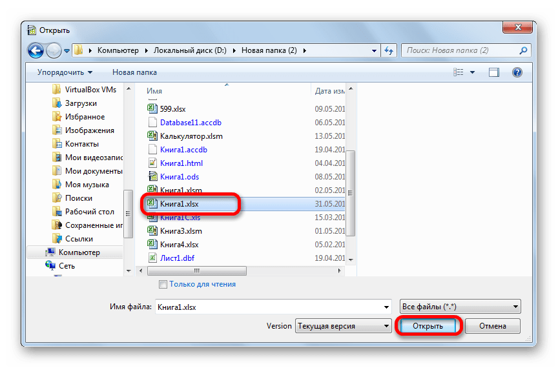Image resolution: width=558 pixels, height=368 pixels.
Task: Click the Help question mark icon
Action: click(x=517, y=72)
